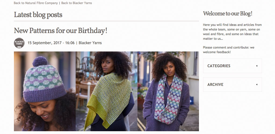Follow the Back to Blacker Yarns link
The height and width of the screenshot is (134, 275).
(77, 3)
